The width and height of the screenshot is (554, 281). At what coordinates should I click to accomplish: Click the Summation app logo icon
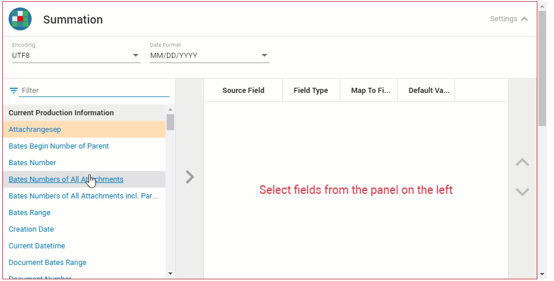tap(20, 19)
